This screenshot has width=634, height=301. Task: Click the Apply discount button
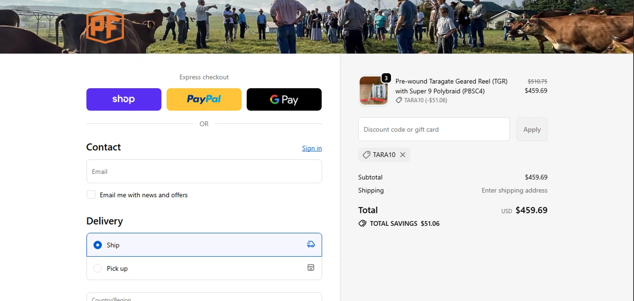point(532,129)
